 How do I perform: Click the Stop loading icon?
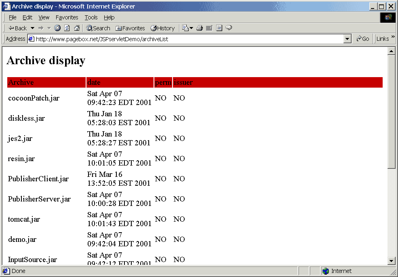57,28
